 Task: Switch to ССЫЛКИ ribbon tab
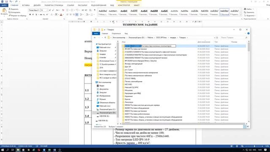[x=70, y=5]
